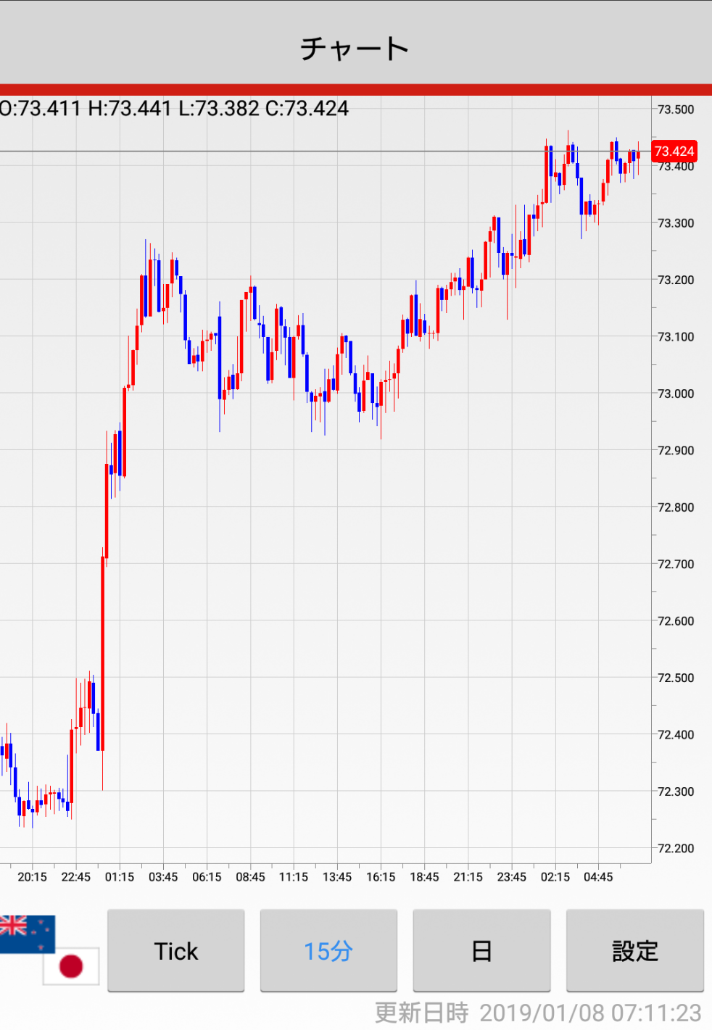Switch to the 15分 timeframe
Image resolution: width=712 pixels, height=1030 pixels.
(328, 950)
